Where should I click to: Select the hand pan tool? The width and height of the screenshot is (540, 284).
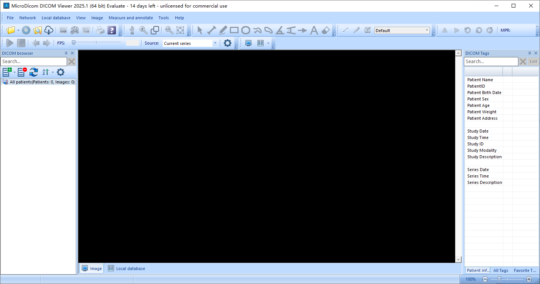pos(132,31)
